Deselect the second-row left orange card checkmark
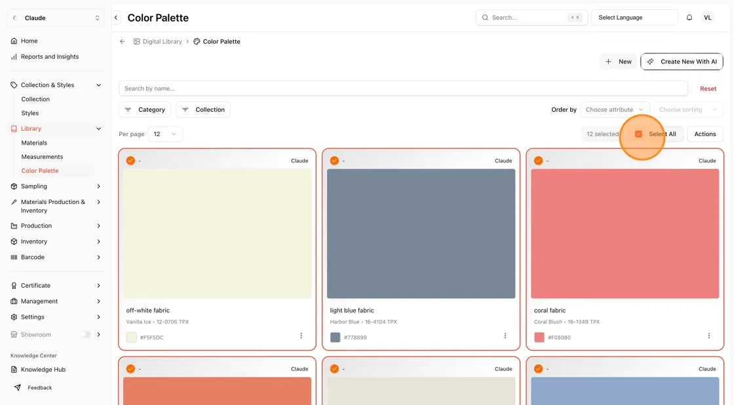 (130, 369)
